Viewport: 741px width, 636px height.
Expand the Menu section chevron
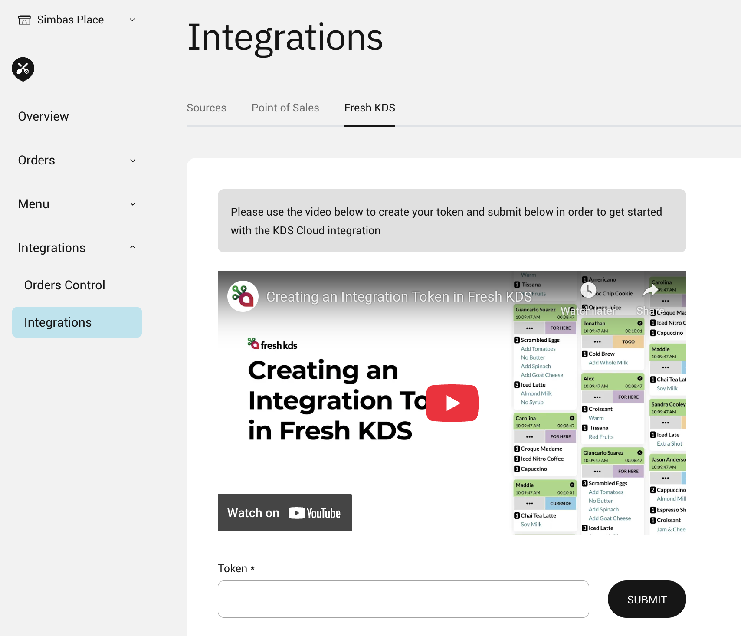coord(133,204)
